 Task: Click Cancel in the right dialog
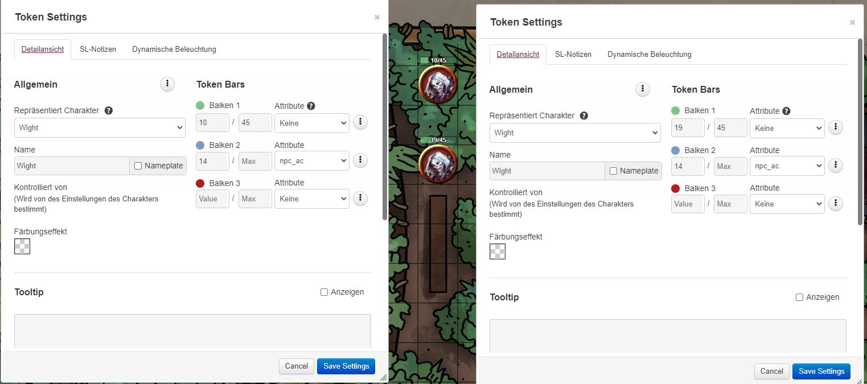click(771, 371)
